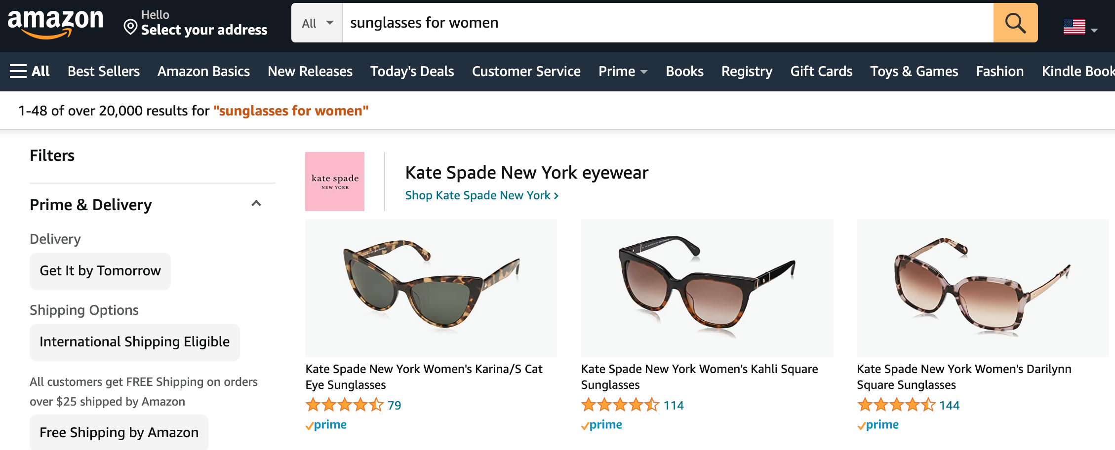1115x450 pixels.
Task: Enable Free Shipping by Amazon filter
Action: [x=119, y=432]
